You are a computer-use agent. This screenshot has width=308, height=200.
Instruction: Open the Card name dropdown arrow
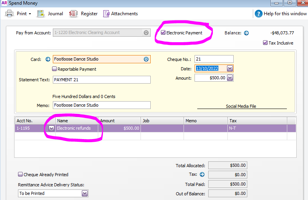146,59
